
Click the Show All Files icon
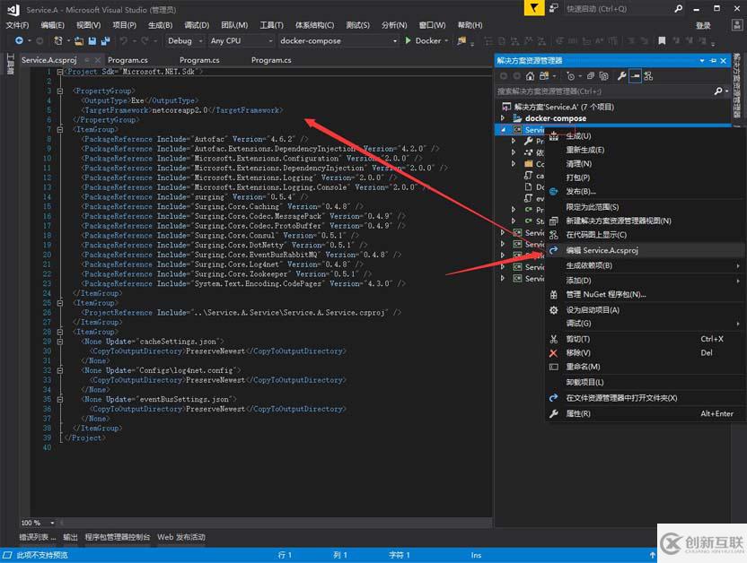tap(604, 76)
